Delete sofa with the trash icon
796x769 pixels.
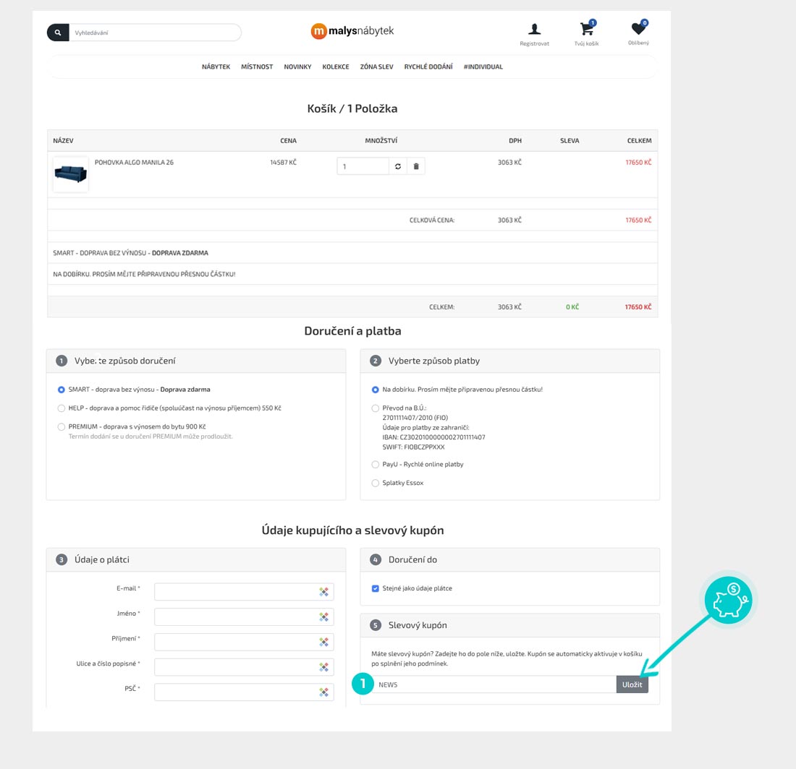pyautogui.click(x=416, y=166)
